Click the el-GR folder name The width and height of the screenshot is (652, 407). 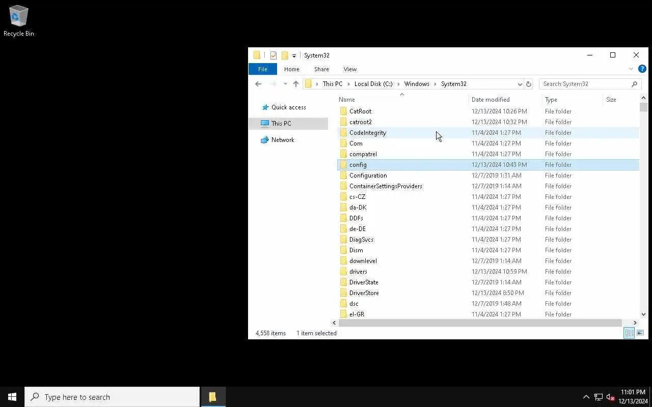pyautogui.click(x=357, y=314)
